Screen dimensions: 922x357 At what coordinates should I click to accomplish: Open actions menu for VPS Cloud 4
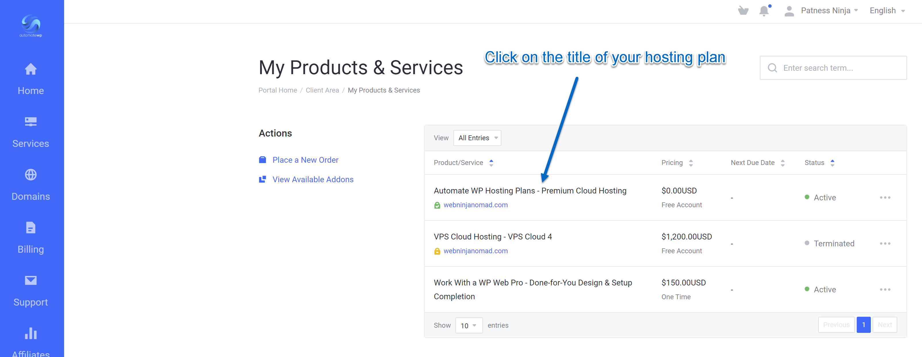(x=885, y=243)
